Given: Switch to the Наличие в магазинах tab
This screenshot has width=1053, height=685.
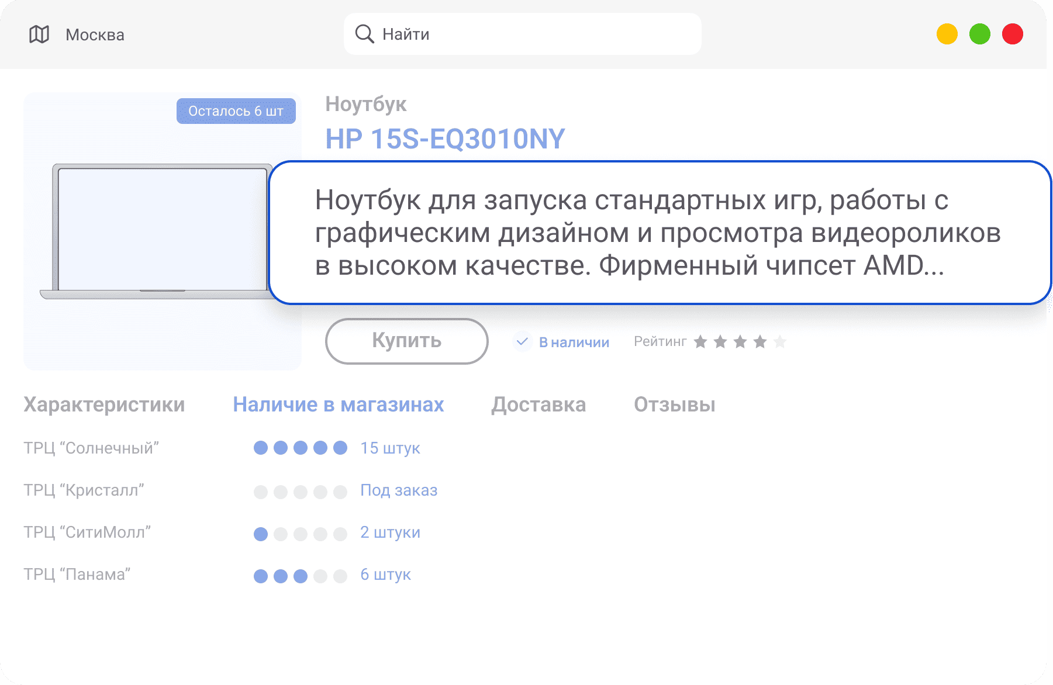Looking at the screenshot, I should (338, 404).
